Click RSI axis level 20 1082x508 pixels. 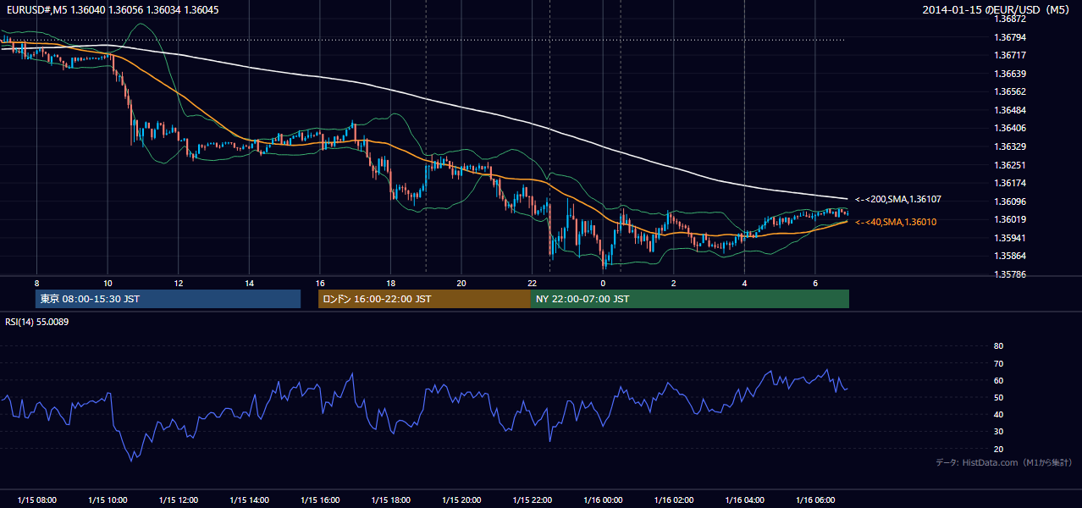click(x=998, y=449)
